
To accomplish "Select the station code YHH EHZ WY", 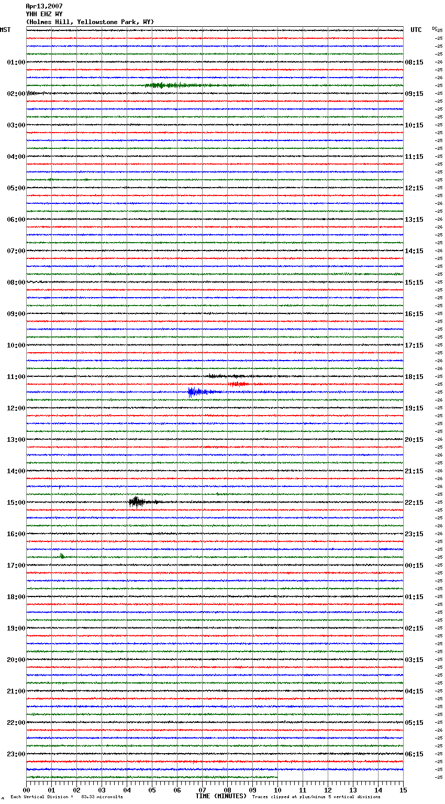I will click(x=44, y=14).
